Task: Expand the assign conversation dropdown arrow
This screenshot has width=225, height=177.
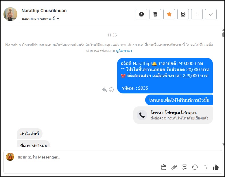Action: point(58,19)
